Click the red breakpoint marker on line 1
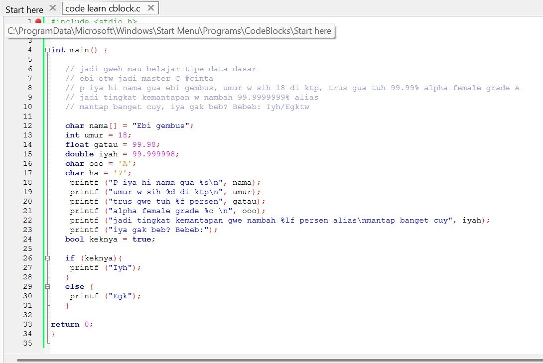543x363 pixels. [x=38, y=21]
